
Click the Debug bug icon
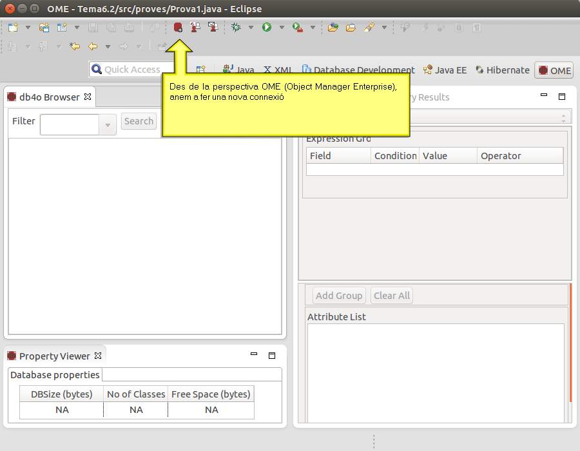click(236, 27)
